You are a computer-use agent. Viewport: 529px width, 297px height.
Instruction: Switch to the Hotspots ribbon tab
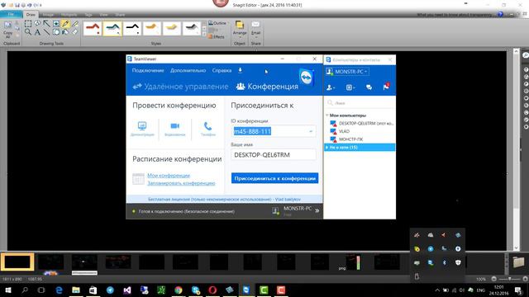coord(69,15)
